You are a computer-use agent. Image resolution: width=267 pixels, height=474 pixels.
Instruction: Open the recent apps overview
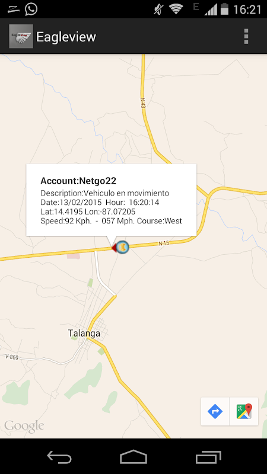208,457
